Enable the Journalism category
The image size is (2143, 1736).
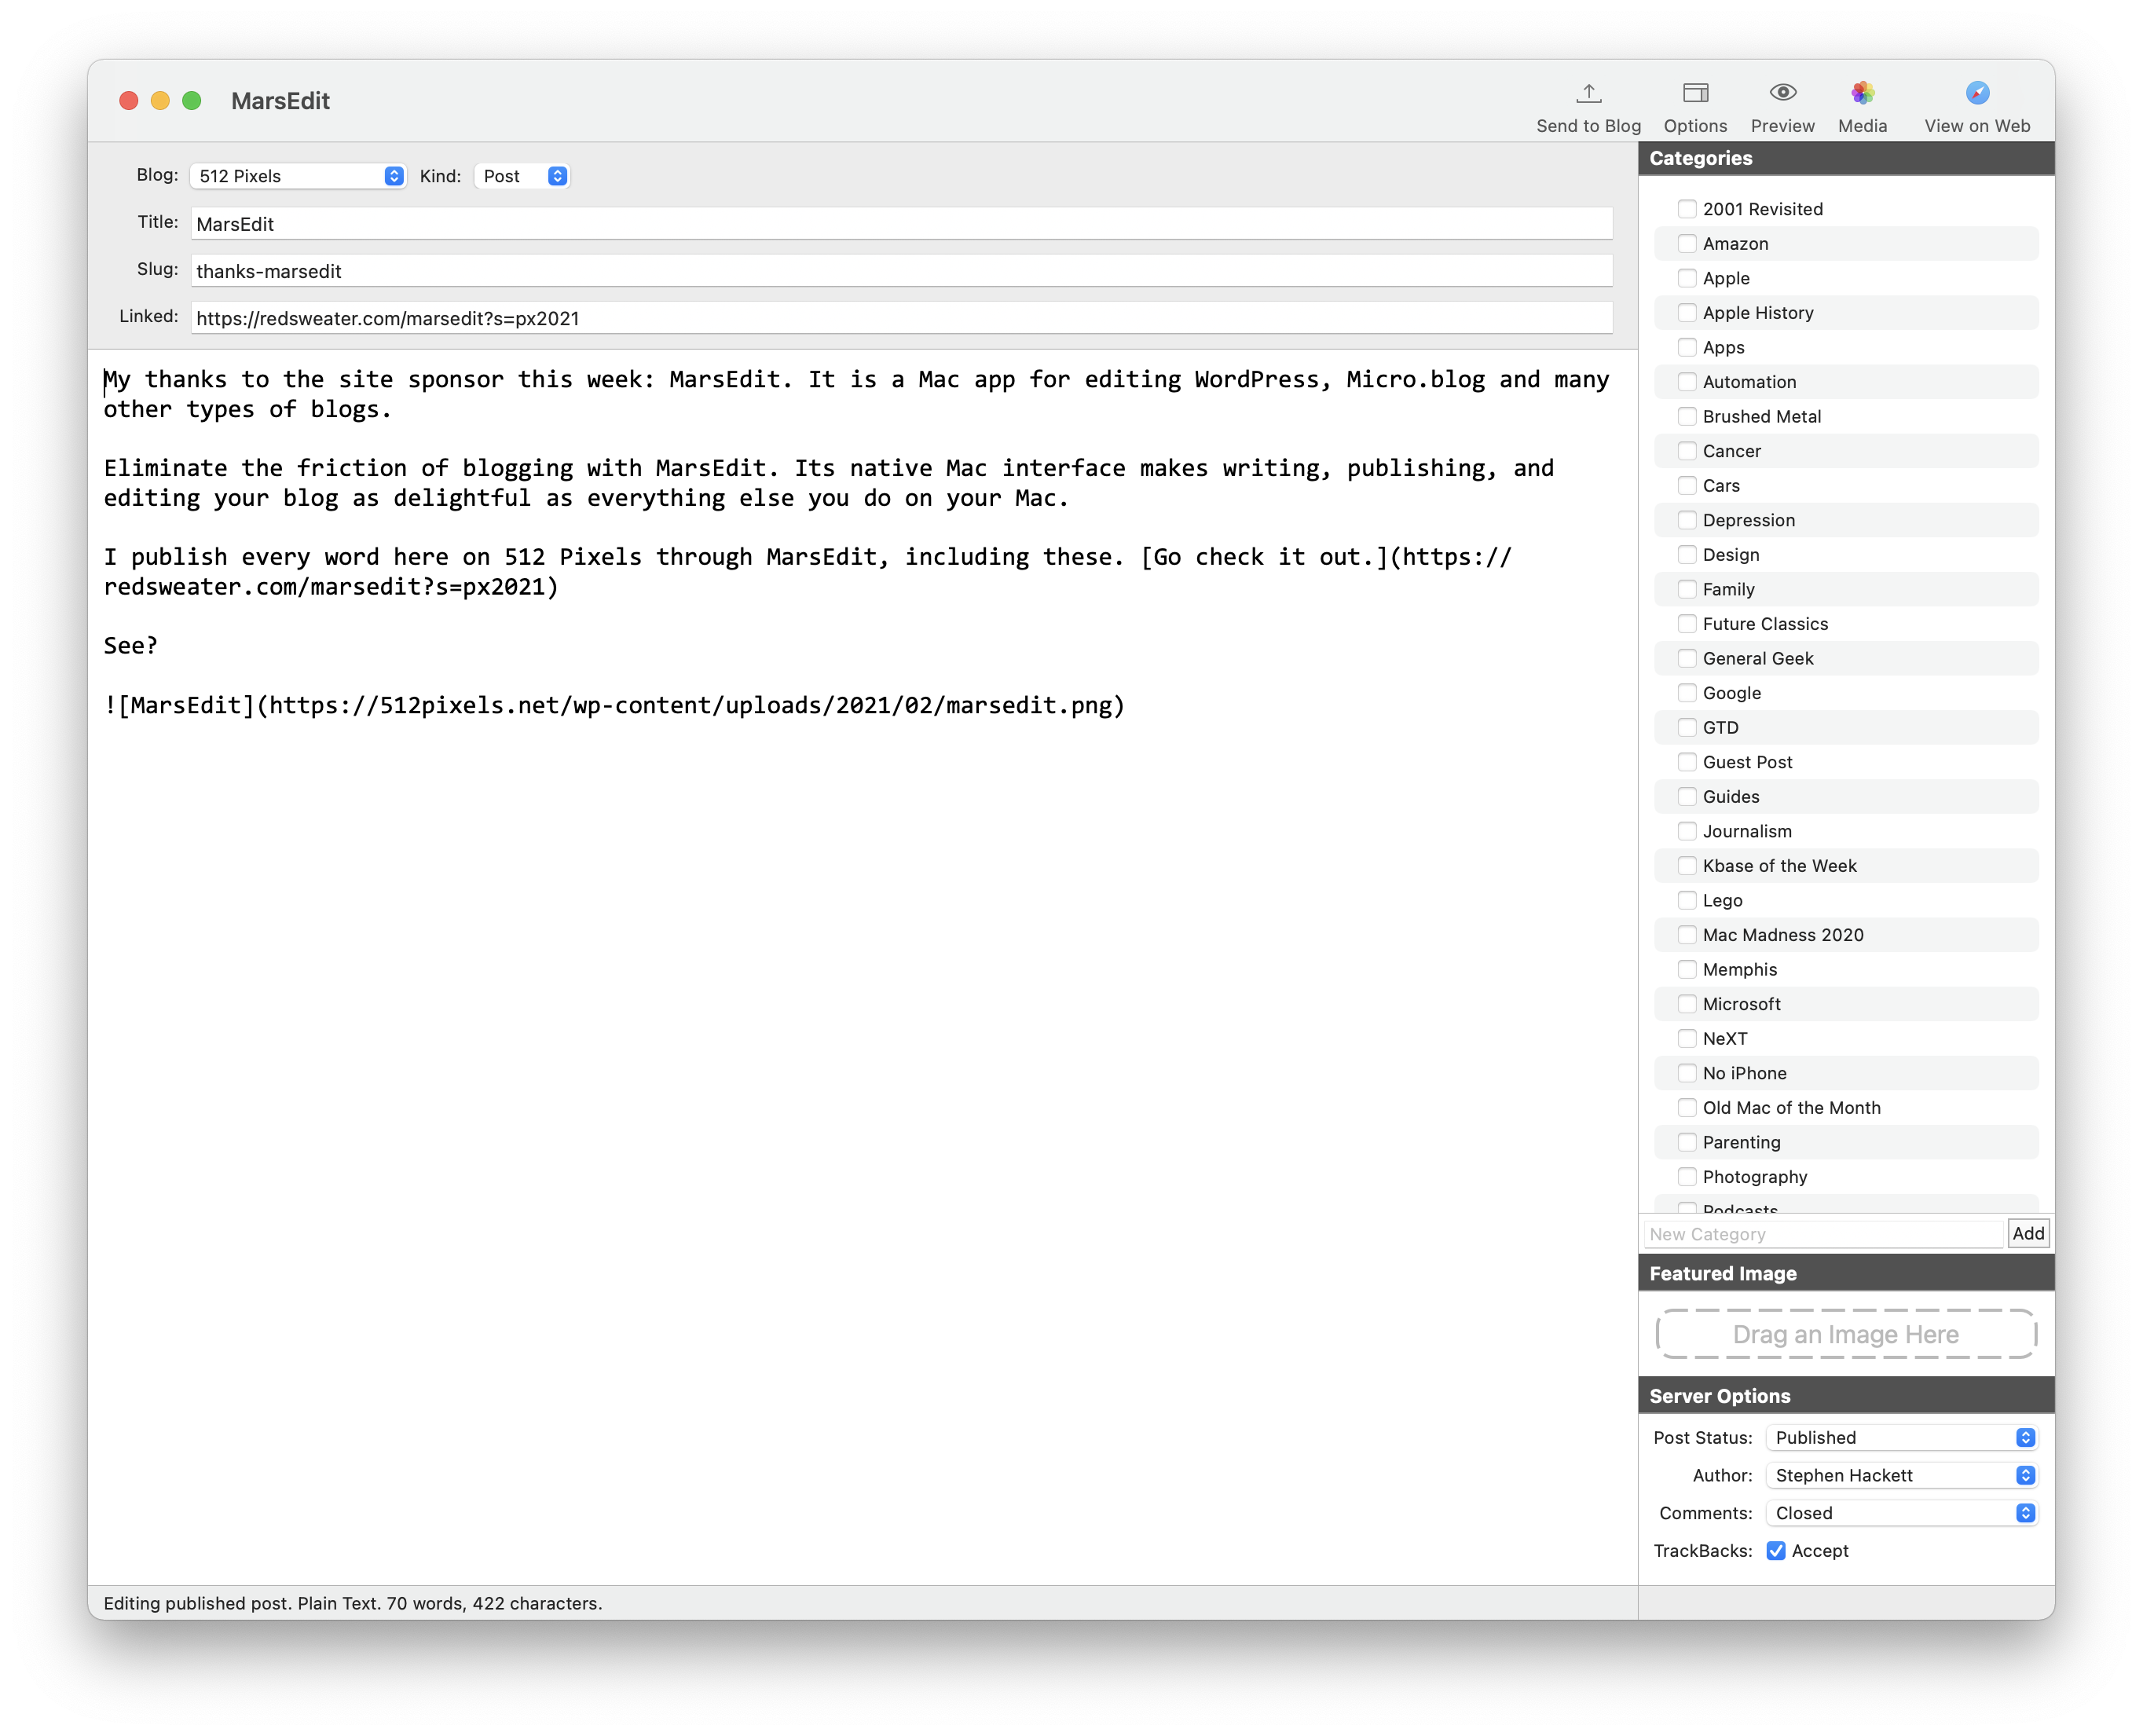coord(1687,831)
